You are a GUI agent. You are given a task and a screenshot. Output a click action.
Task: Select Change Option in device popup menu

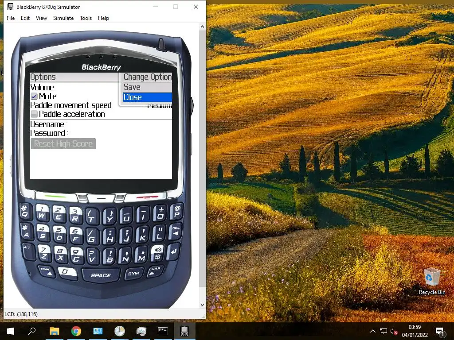click(x=147, y=77)
